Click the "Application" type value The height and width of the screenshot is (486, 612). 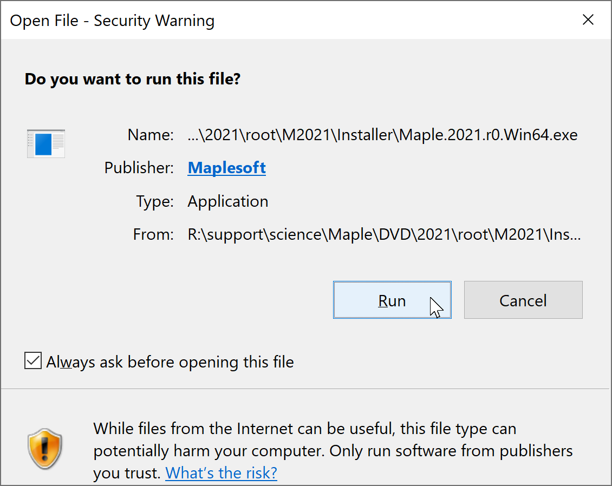[x=228, y=201]
